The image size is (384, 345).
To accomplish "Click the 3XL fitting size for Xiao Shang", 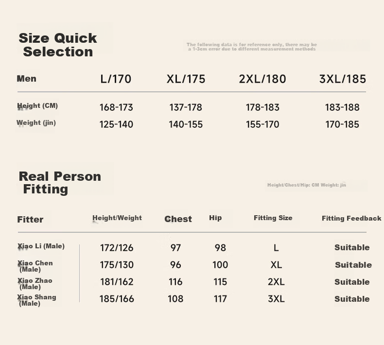I will coord(276,299).
